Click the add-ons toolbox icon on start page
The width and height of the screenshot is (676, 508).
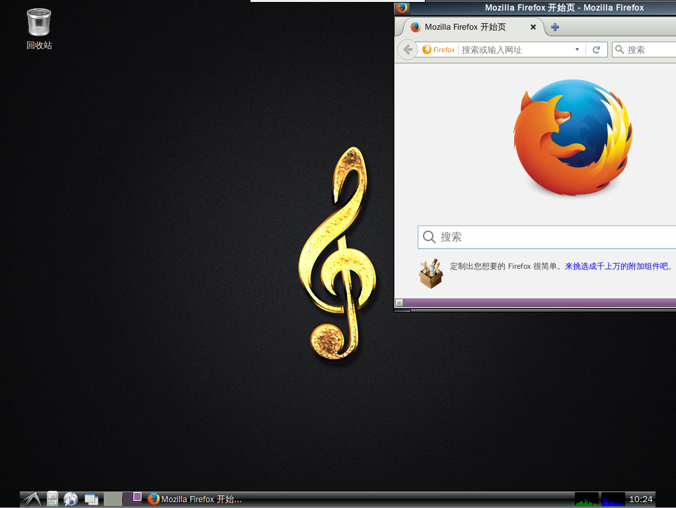[x=431, y=273]
